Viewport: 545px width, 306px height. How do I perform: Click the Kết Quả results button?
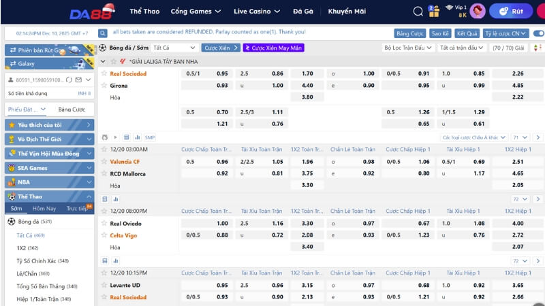(x=467, y=33)
